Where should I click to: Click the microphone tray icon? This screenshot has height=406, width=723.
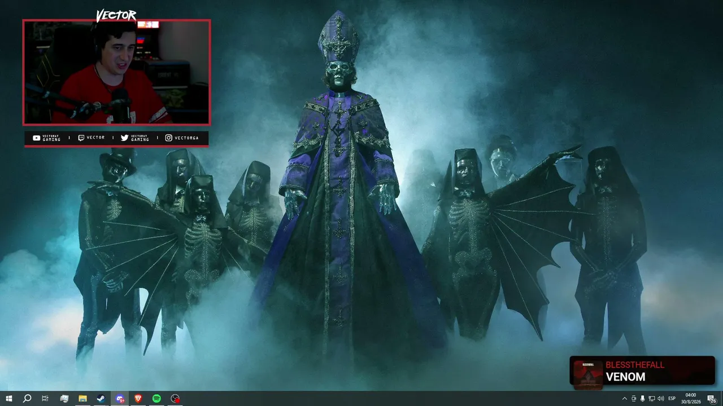click(642, 399)
